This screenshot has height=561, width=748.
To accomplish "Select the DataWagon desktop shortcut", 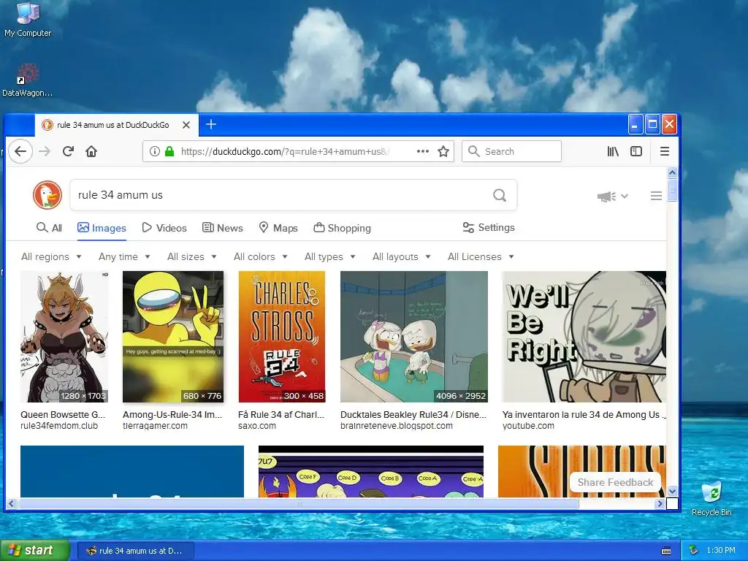I will click(x=27, y=80).
